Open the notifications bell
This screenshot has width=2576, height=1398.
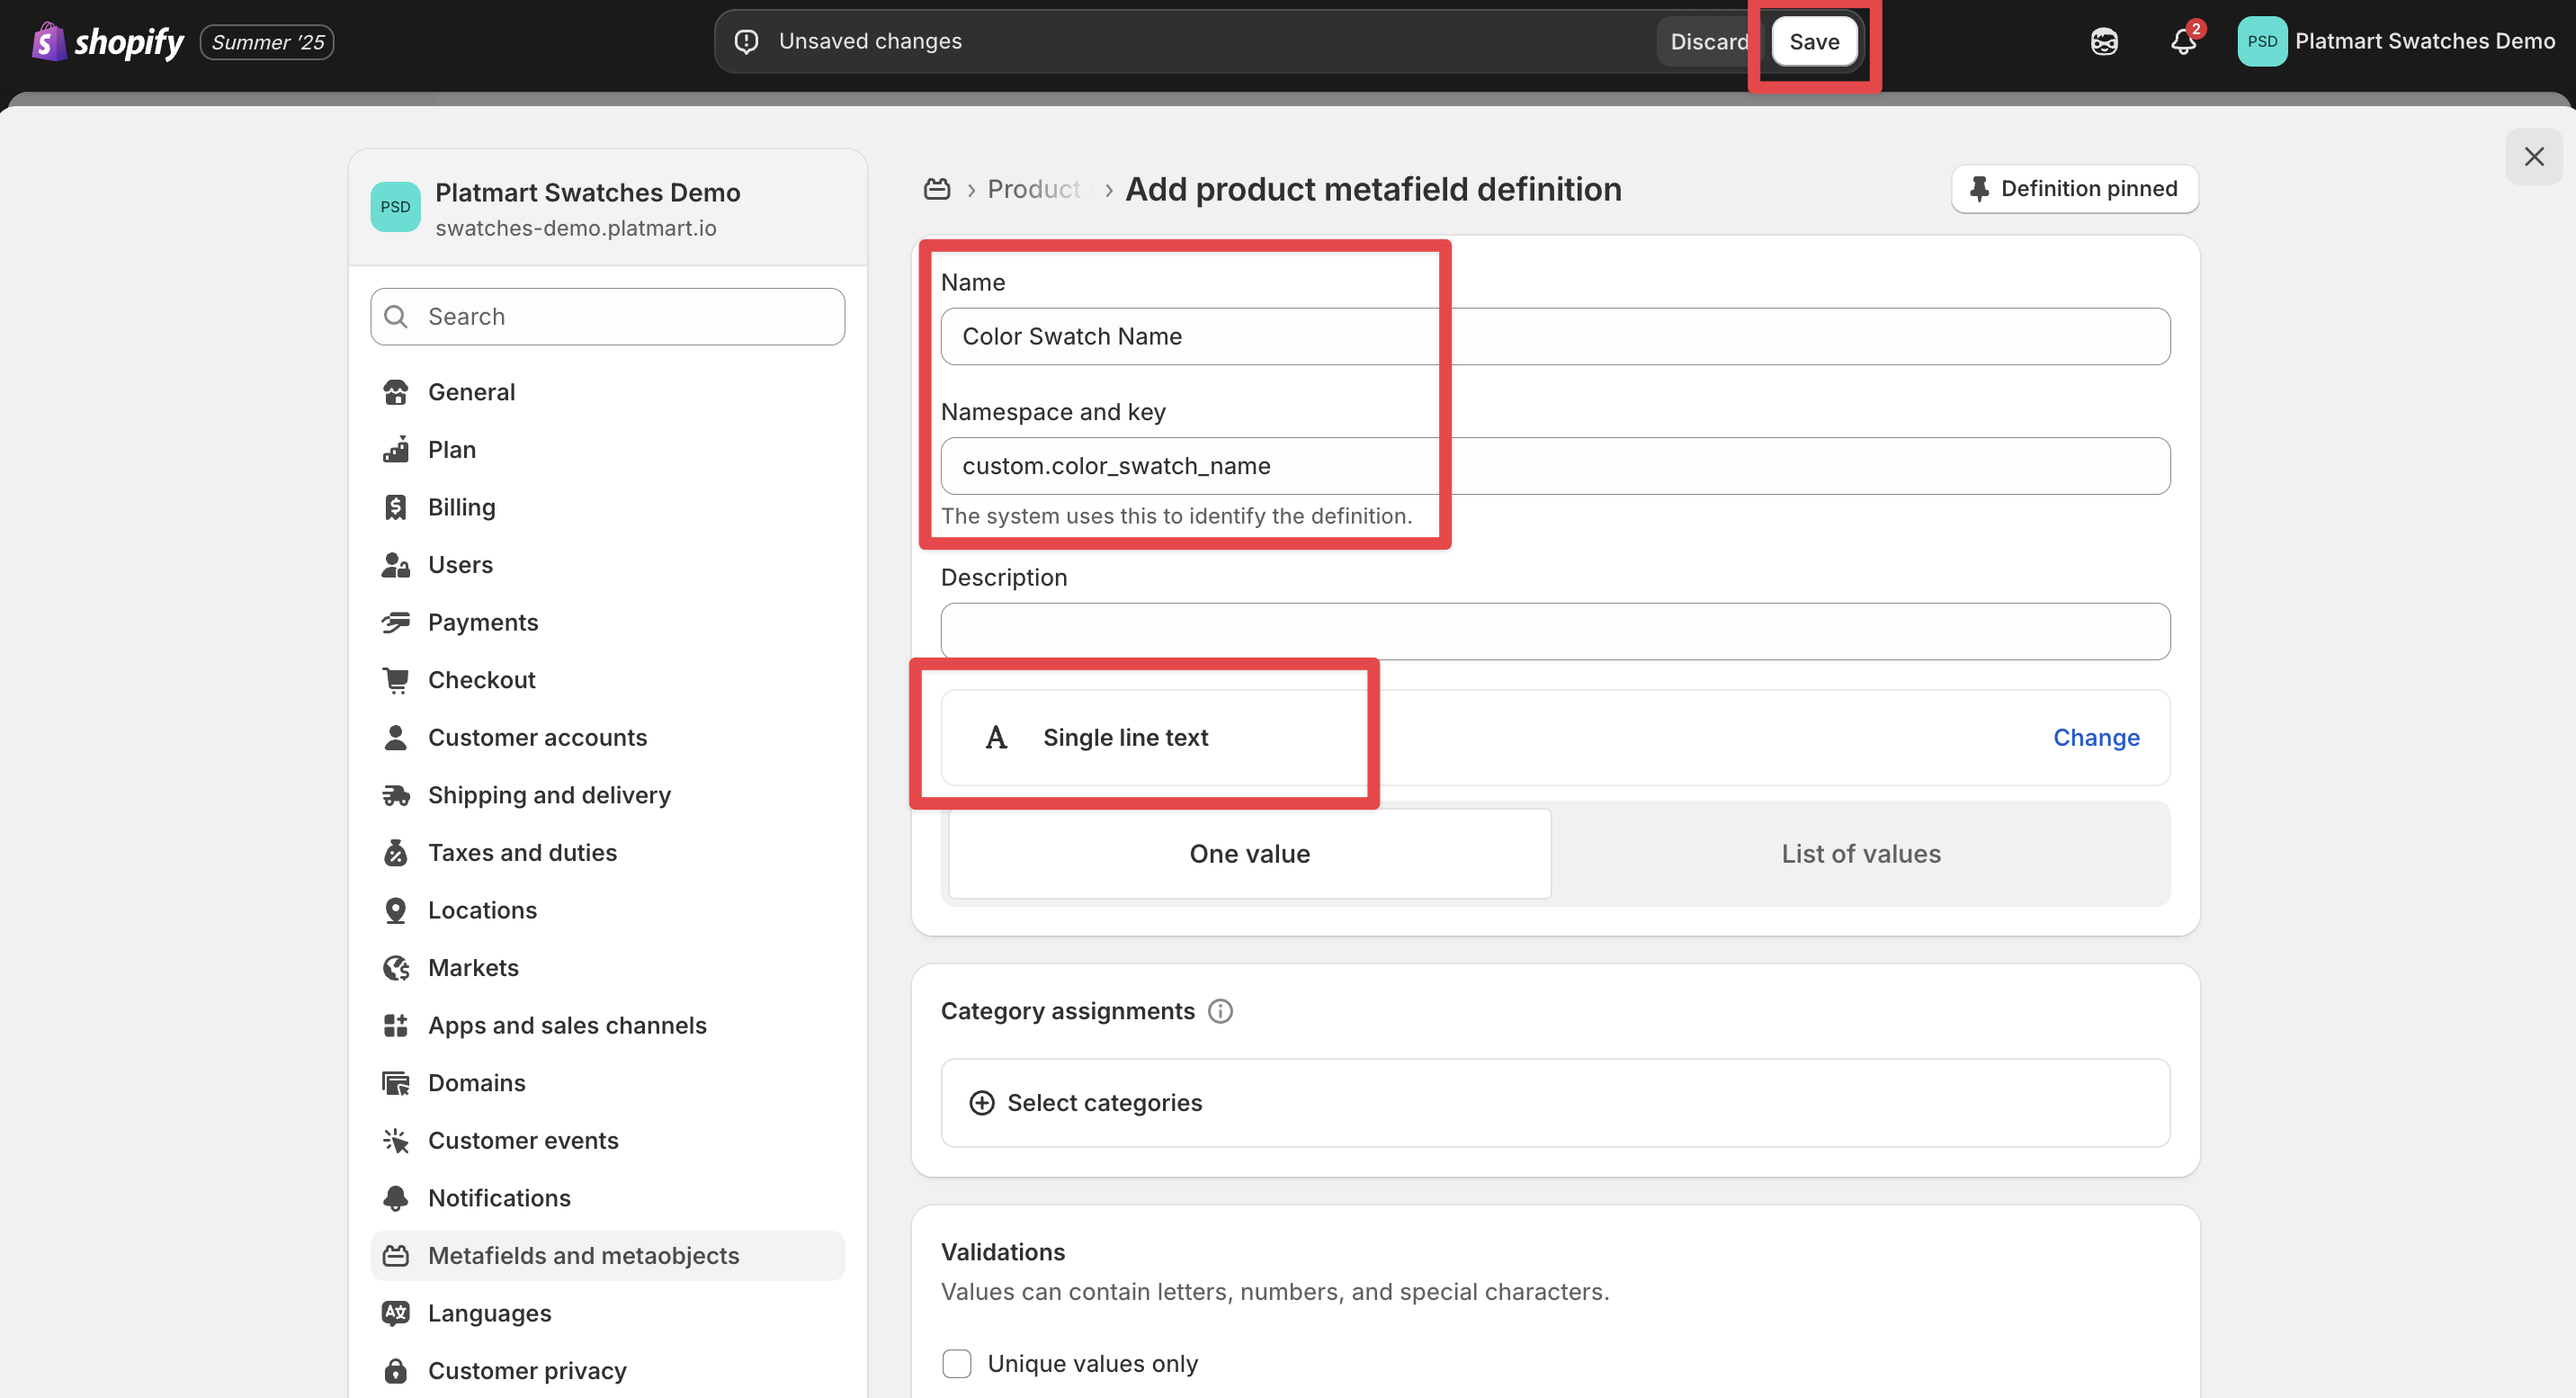click(x=2183, y=42)
